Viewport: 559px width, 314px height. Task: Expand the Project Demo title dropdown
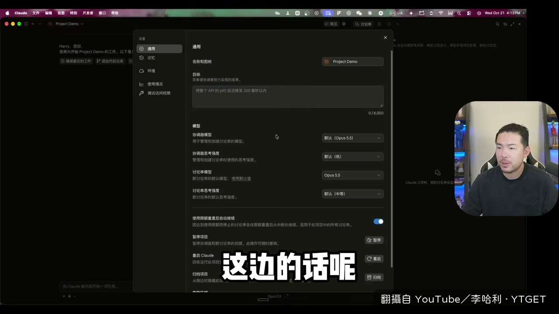pos(69,24)
